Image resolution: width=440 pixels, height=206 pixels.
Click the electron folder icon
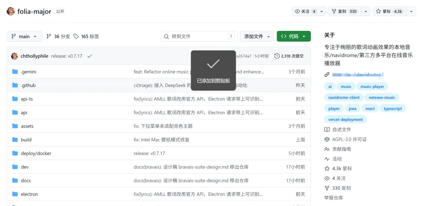click(15, 194)
